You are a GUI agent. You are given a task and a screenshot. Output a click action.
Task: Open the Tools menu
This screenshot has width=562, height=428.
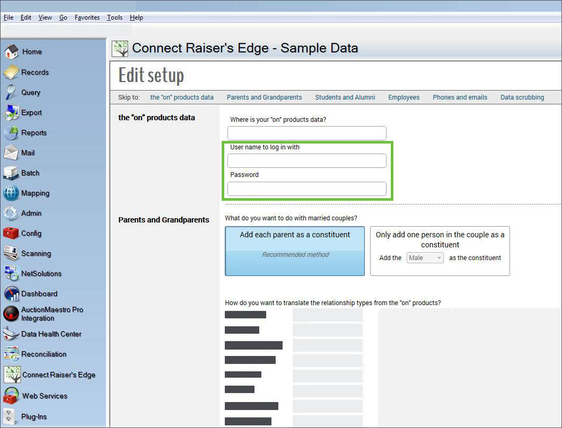tap(115, 17)
